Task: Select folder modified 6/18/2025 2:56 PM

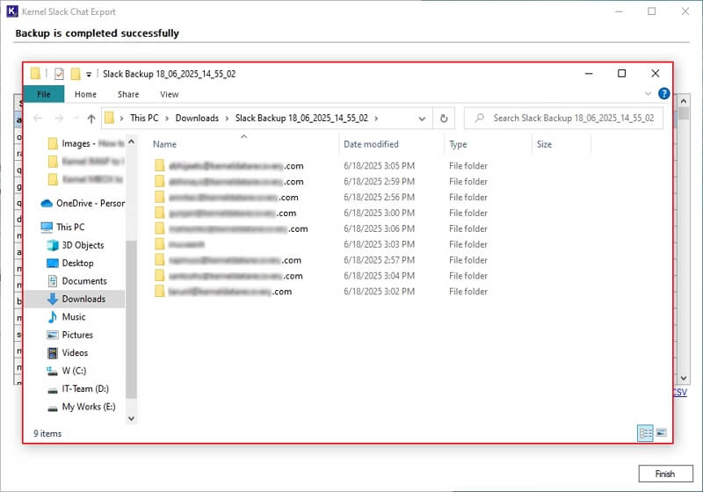Action: [x=321, y=197]
